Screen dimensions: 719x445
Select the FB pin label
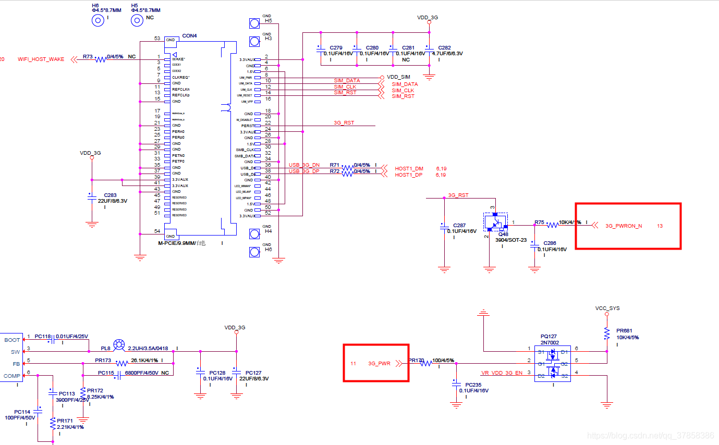16,364
